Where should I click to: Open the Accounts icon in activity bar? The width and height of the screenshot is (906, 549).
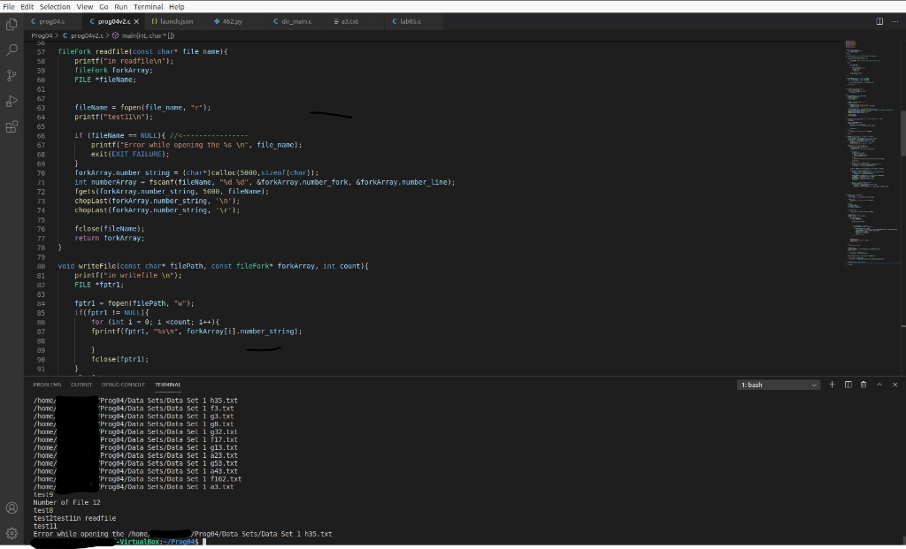click(x=12, y=508)
